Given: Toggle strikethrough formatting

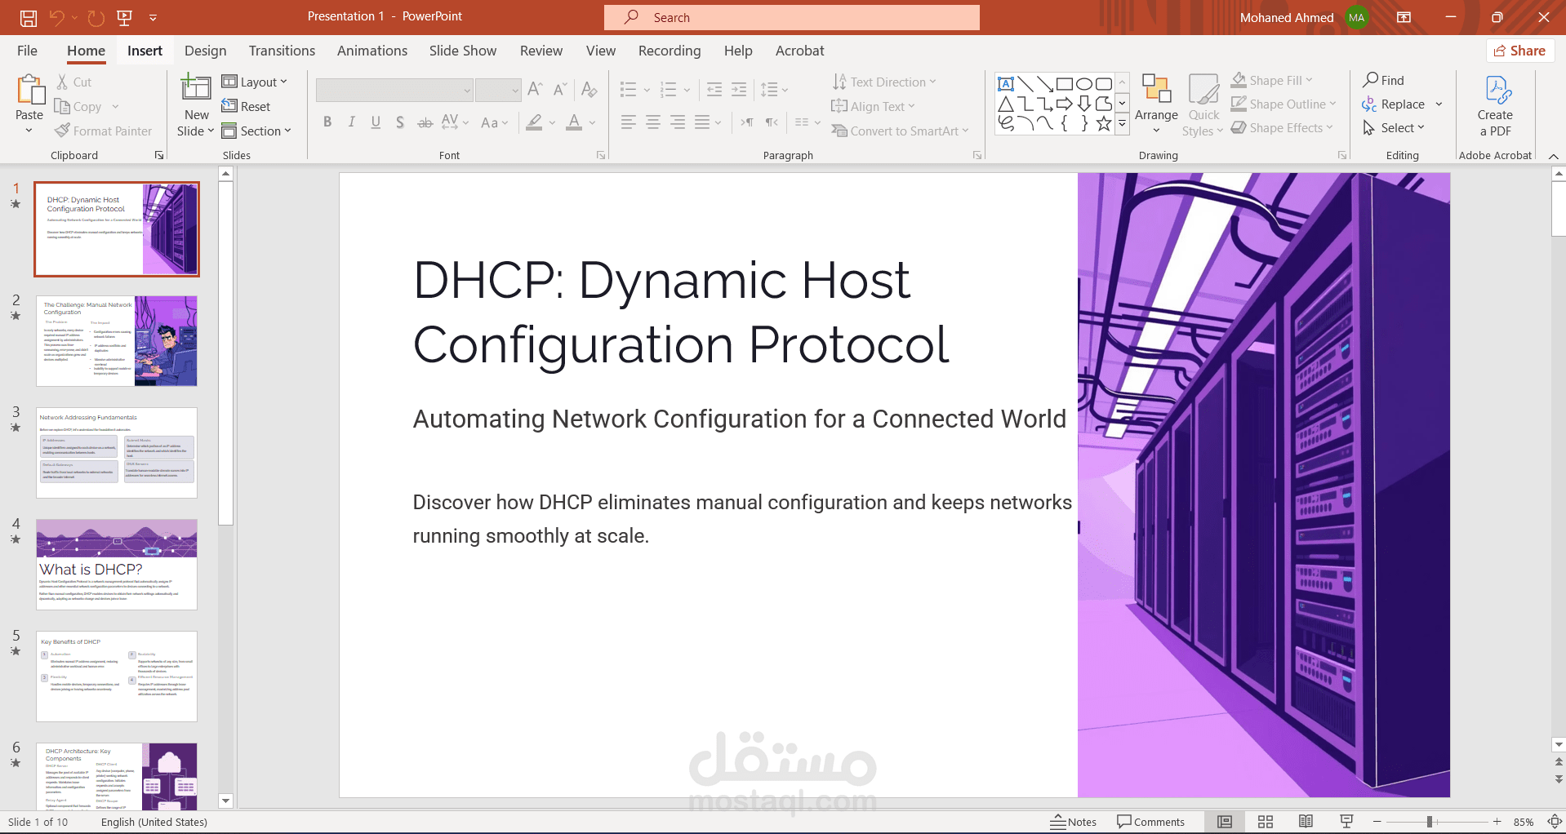Looking at the screenshot, I should point(425,122).
